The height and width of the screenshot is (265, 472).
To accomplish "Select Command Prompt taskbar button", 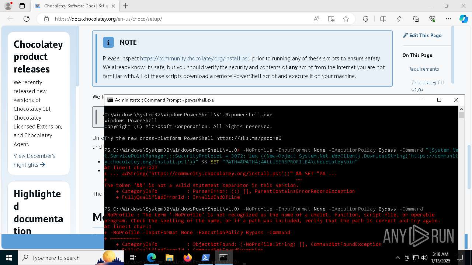I will click(223, 258).
